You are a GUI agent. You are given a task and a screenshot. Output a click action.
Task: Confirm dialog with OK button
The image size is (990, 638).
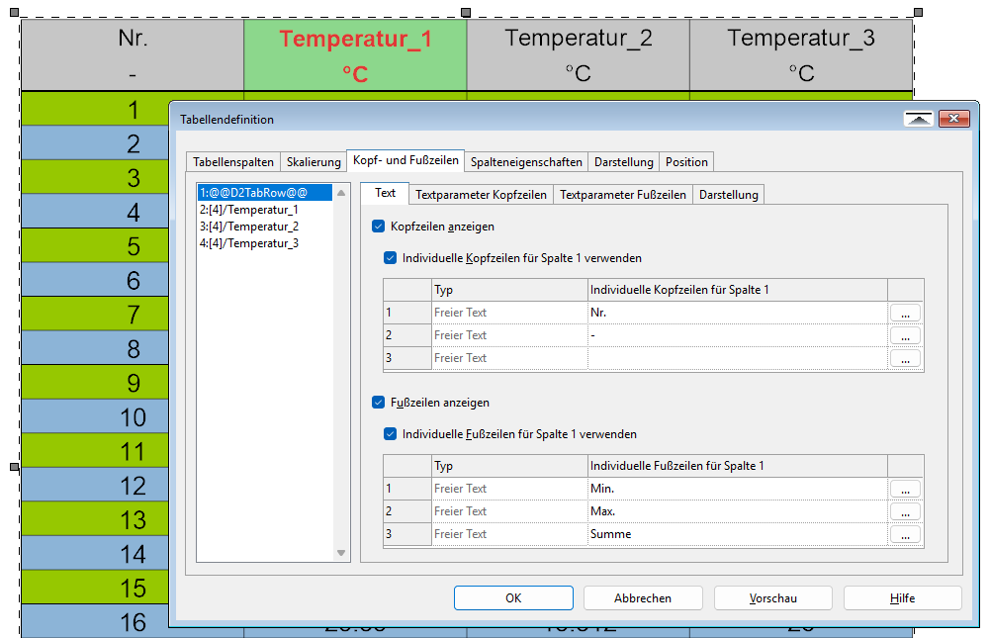pyautogui.click(x=513, y=598)
